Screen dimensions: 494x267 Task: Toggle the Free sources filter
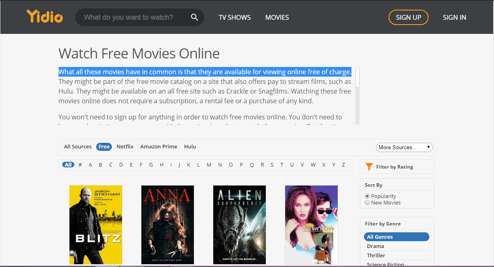(104, 146)
